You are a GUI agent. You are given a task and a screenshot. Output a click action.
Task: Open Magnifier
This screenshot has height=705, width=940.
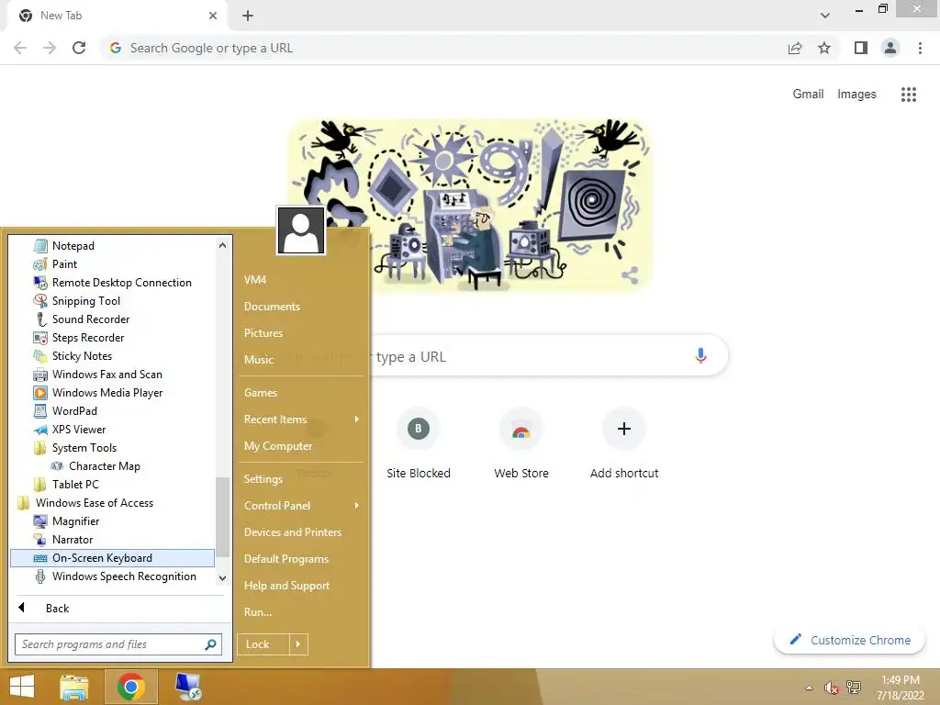[x=75, y=521]
